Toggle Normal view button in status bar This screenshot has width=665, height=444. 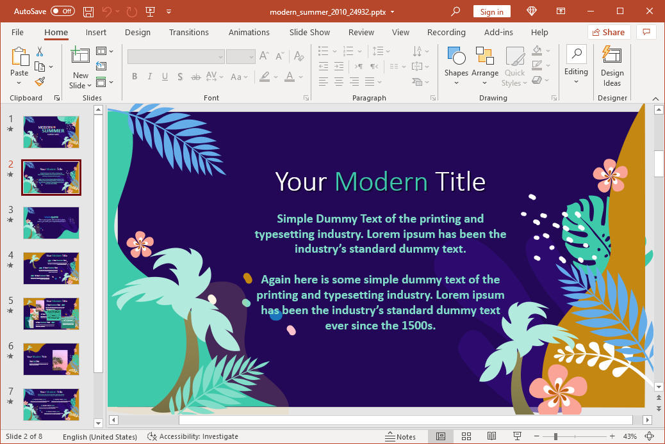coord(441,436)
